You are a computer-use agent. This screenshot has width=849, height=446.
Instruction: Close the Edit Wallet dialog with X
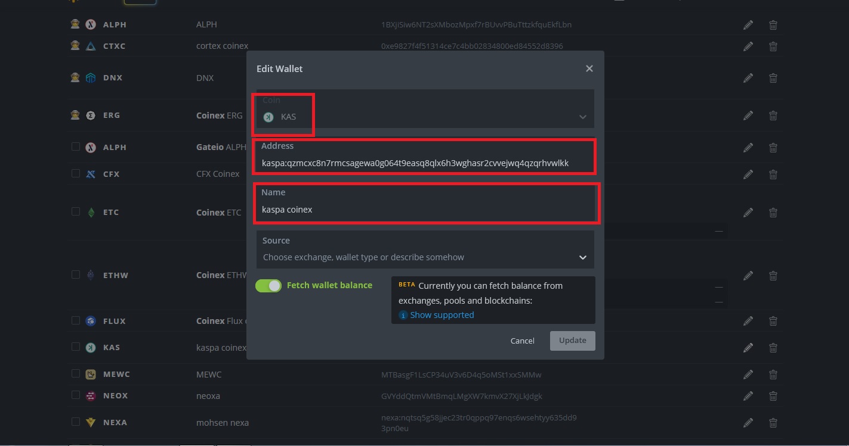pos(589,68)
